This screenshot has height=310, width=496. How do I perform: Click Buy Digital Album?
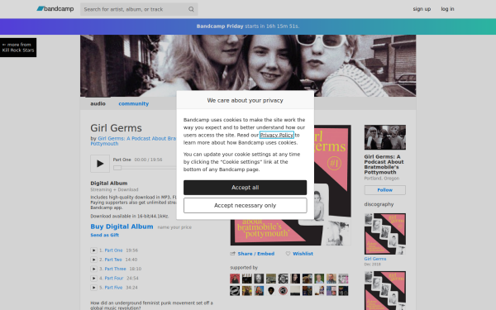tap(122, 227)
